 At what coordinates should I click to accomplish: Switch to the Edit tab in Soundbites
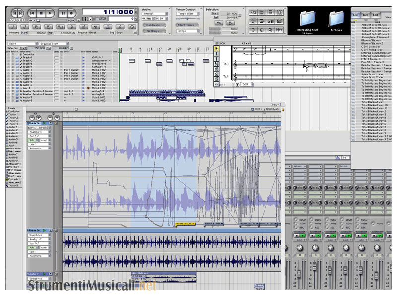point(375,15)
